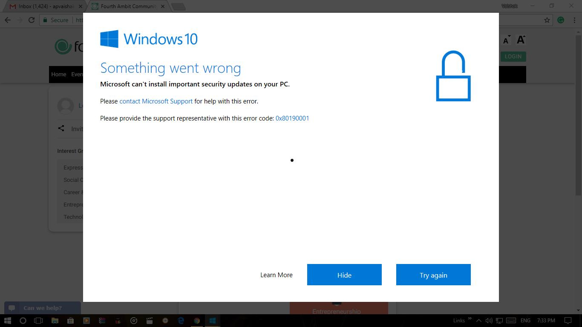The image size is (582, 327).
Task: Click the LOGIN button on website
Action: 513,56
